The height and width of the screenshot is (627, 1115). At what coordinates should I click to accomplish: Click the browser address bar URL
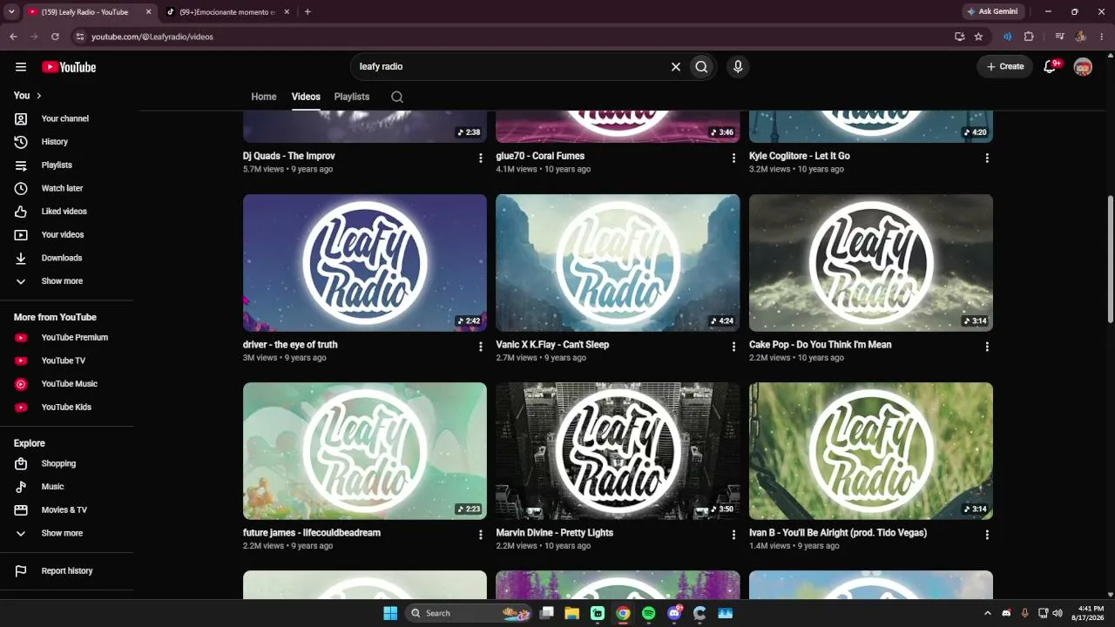pos(152,37)
